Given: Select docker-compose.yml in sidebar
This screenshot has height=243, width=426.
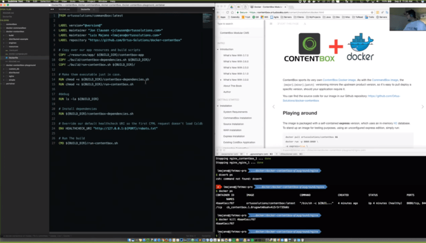Looking at the screenshot, I should 18,54.
